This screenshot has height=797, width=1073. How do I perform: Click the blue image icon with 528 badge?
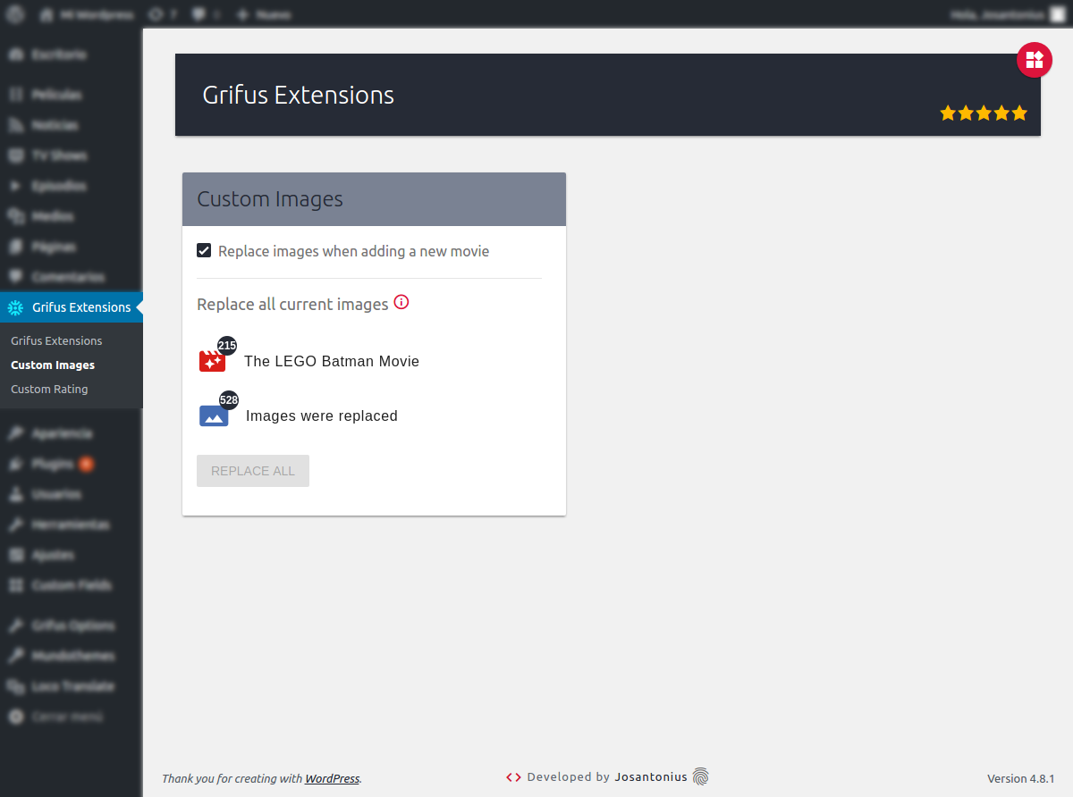click(x=214, y=415)
